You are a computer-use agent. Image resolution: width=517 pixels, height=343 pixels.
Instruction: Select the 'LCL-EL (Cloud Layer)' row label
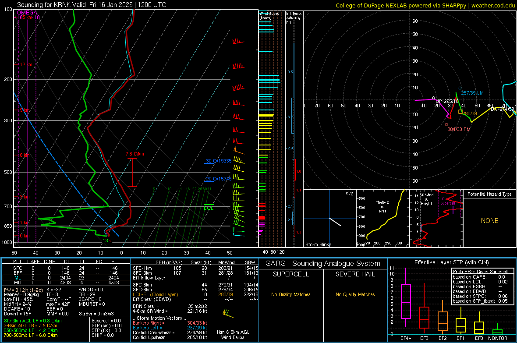(155, 294)
